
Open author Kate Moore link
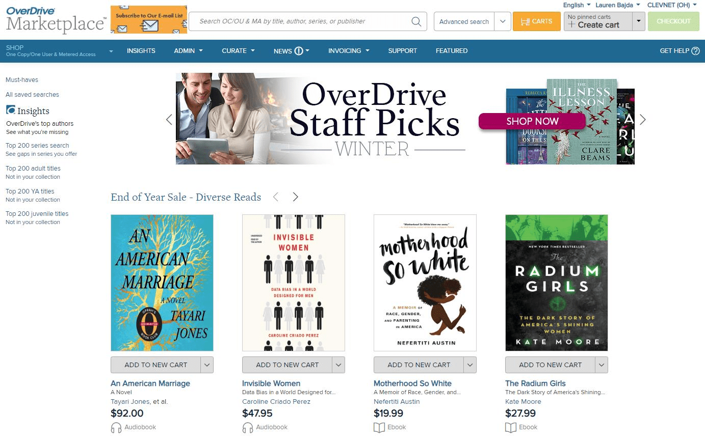coord(523,402)
